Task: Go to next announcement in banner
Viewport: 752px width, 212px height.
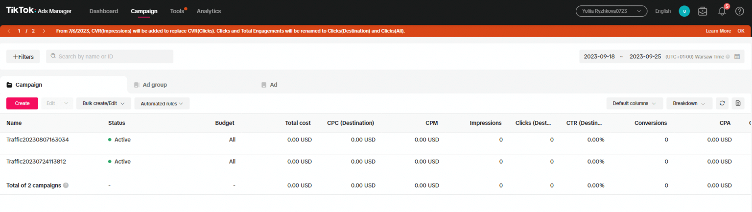Action: [44, 31]
